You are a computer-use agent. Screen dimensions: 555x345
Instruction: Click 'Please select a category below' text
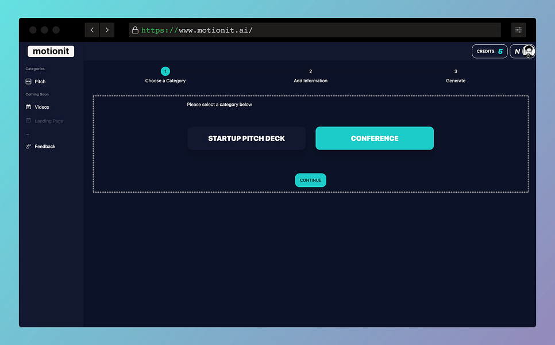(219, 105)
